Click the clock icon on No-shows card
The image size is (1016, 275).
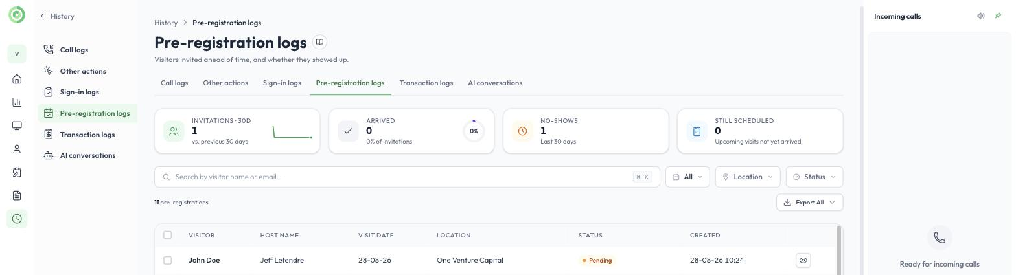point(522,131)
